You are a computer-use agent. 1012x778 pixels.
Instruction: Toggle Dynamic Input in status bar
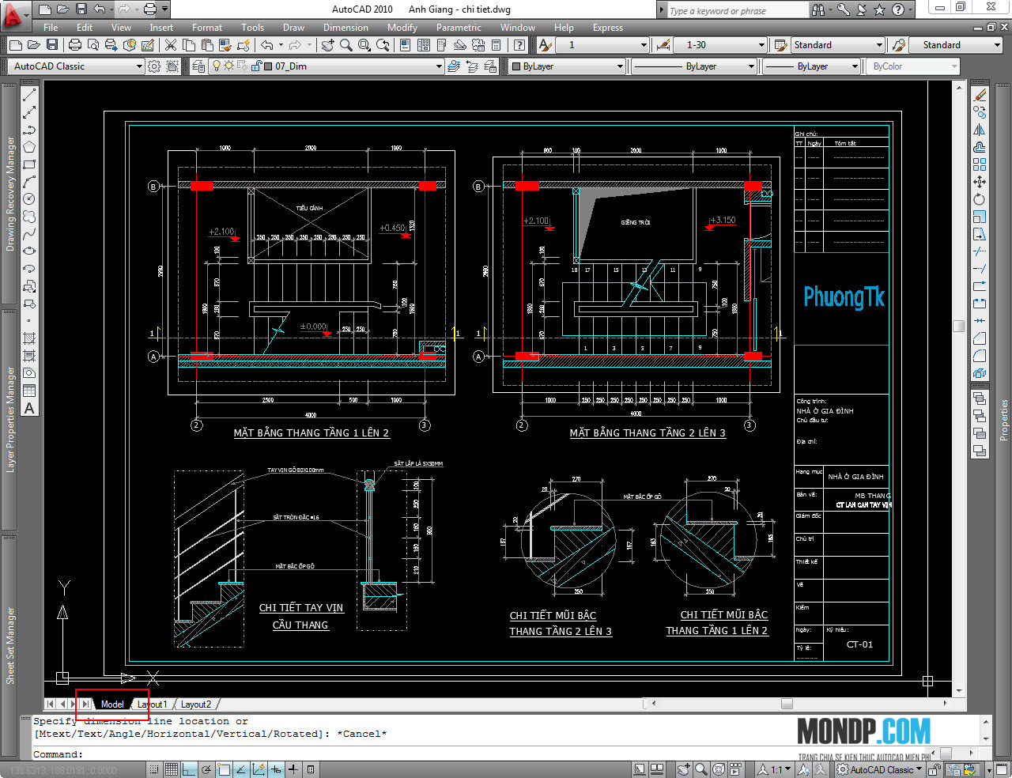pyautogui.click(x=276, y=769)
